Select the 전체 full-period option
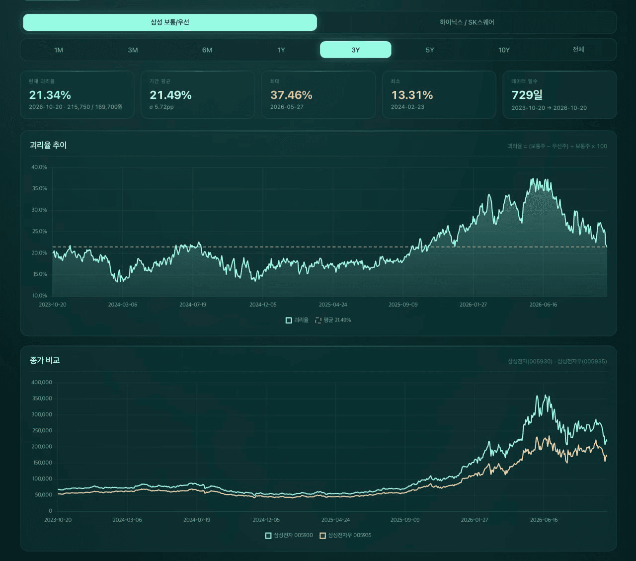The width and height of the screenshot is (636, 561). pos(578,50)
